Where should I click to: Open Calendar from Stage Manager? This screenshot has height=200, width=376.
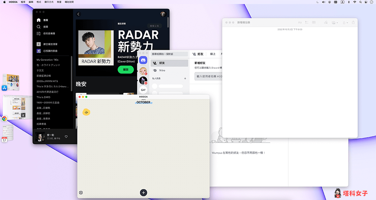point(8,134)
